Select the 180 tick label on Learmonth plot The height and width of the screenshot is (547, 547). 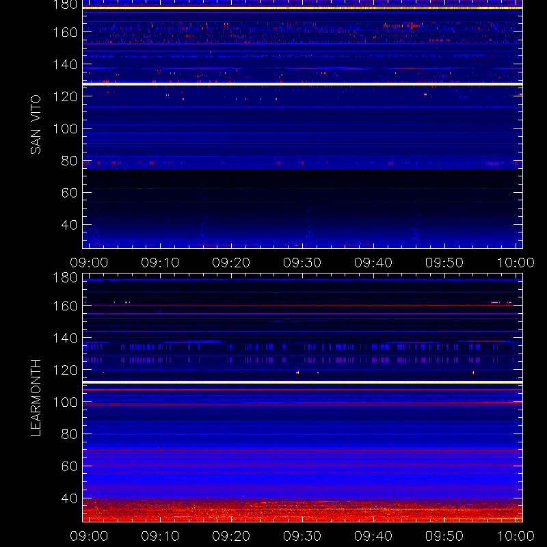click(x=65, y=278)
